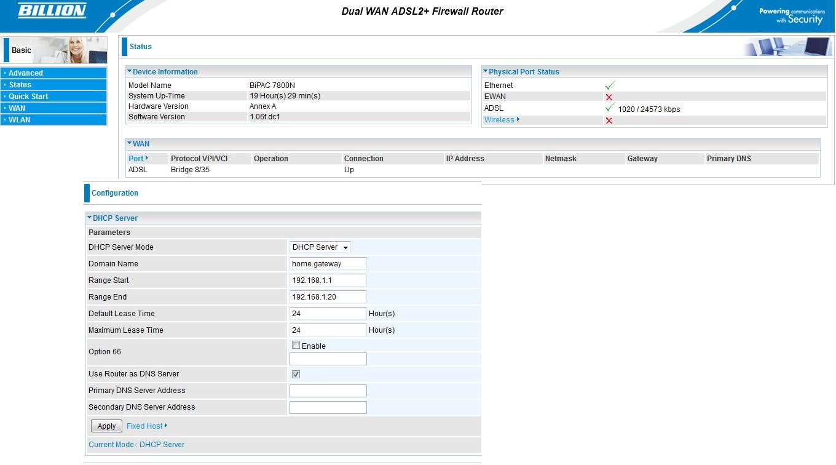Click the 'Parameters' subheading

point(109,232)
